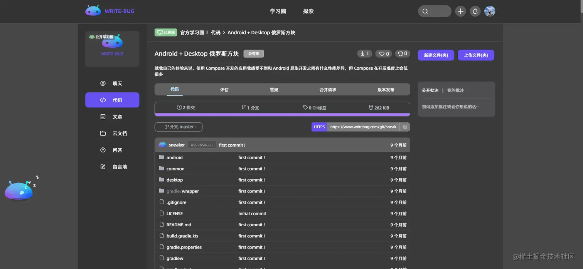This screenshot has width=583, height=269.
Task: Open the .gitignore file
Action: (176, 202)
